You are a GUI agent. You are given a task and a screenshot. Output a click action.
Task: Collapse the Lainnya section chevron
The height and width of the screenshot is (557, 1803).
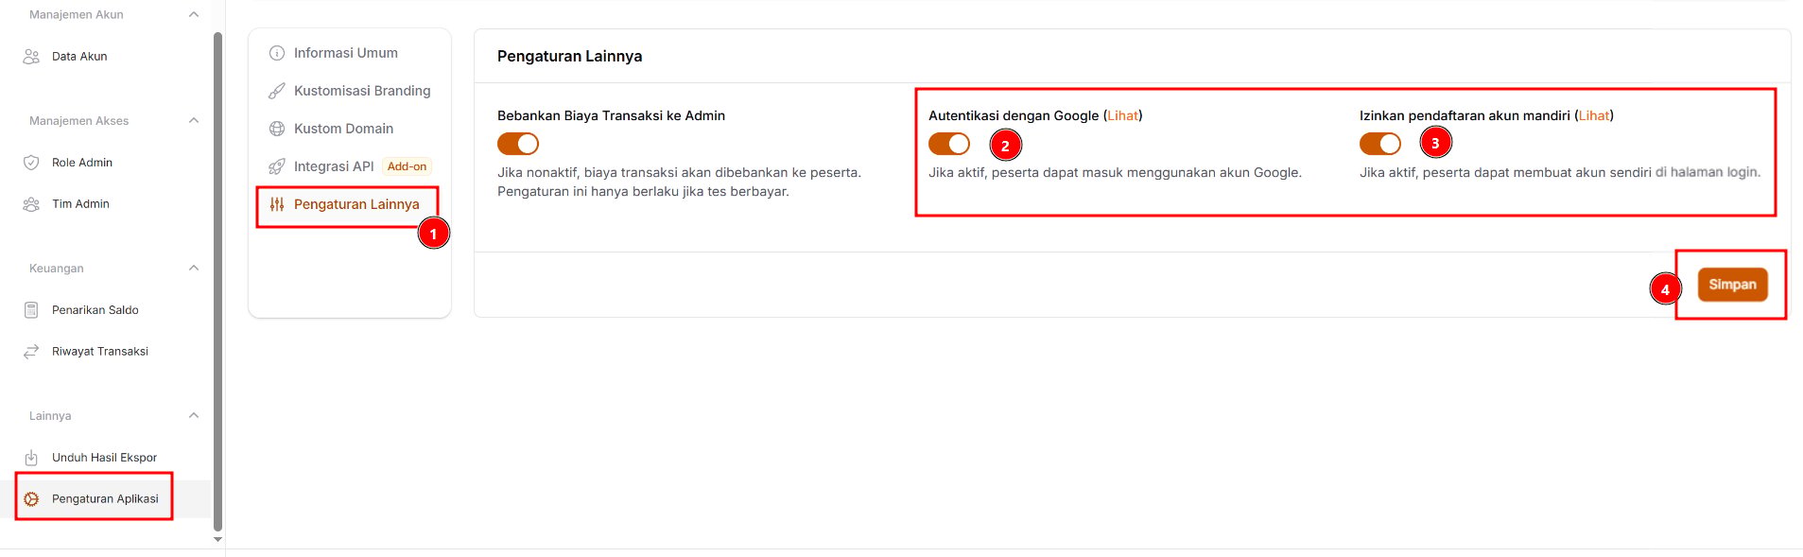(194, 415)
